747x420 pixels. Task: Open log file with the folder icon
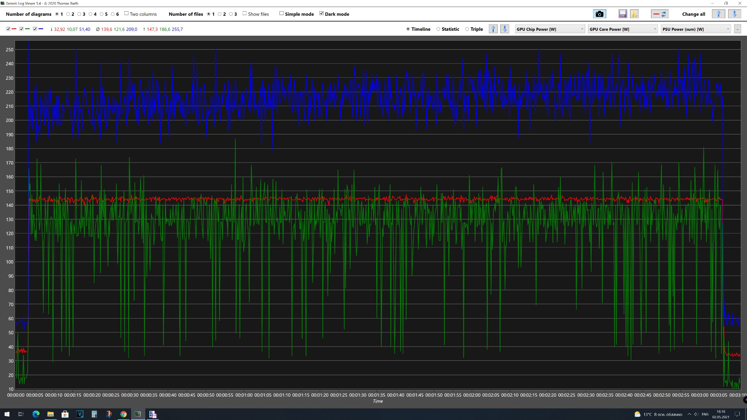[634, 14]
